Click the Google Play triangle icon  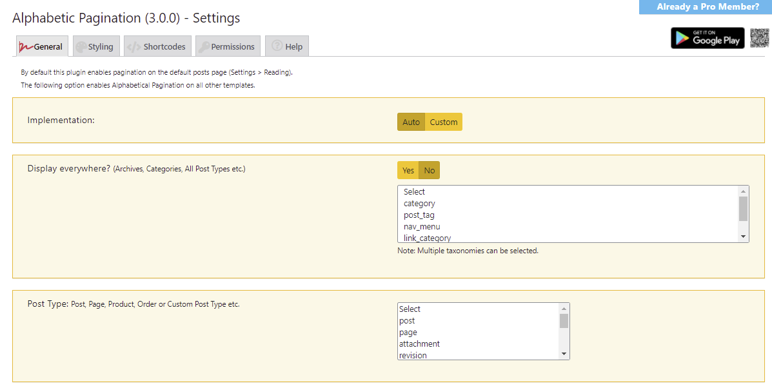(682, 38)
